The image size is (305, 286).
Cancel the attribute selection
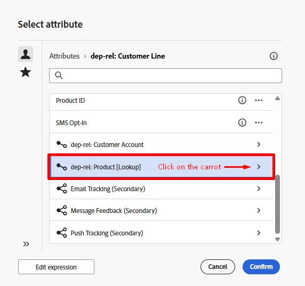(x=218, y=267)
